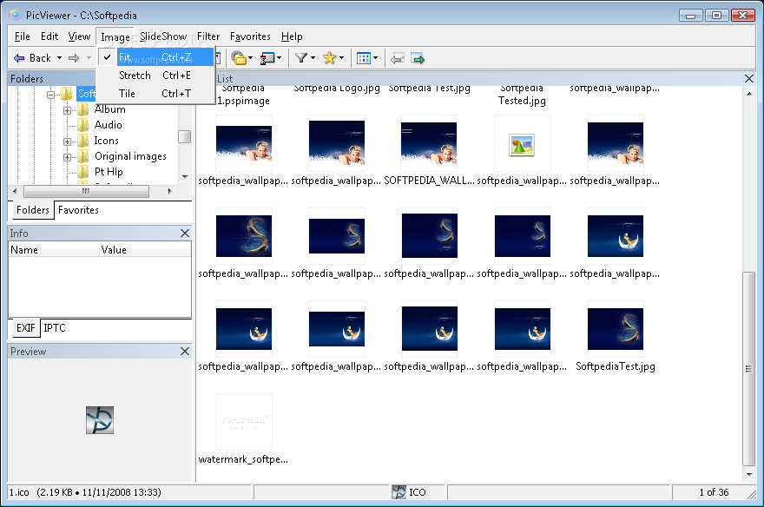The image size is (764, 507).
Task: Expand the Original images folder node
Action: (x=67, y=157)
